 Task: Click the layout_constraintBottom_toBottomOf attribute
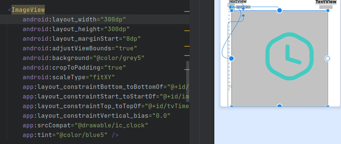(93, 87)
